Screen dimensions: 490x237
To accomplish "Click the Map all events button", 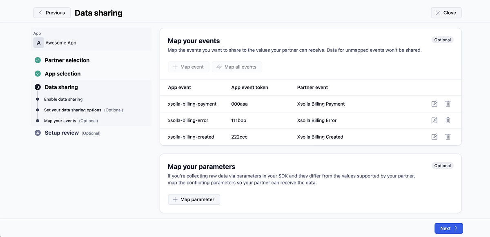I will click(237, 67).
